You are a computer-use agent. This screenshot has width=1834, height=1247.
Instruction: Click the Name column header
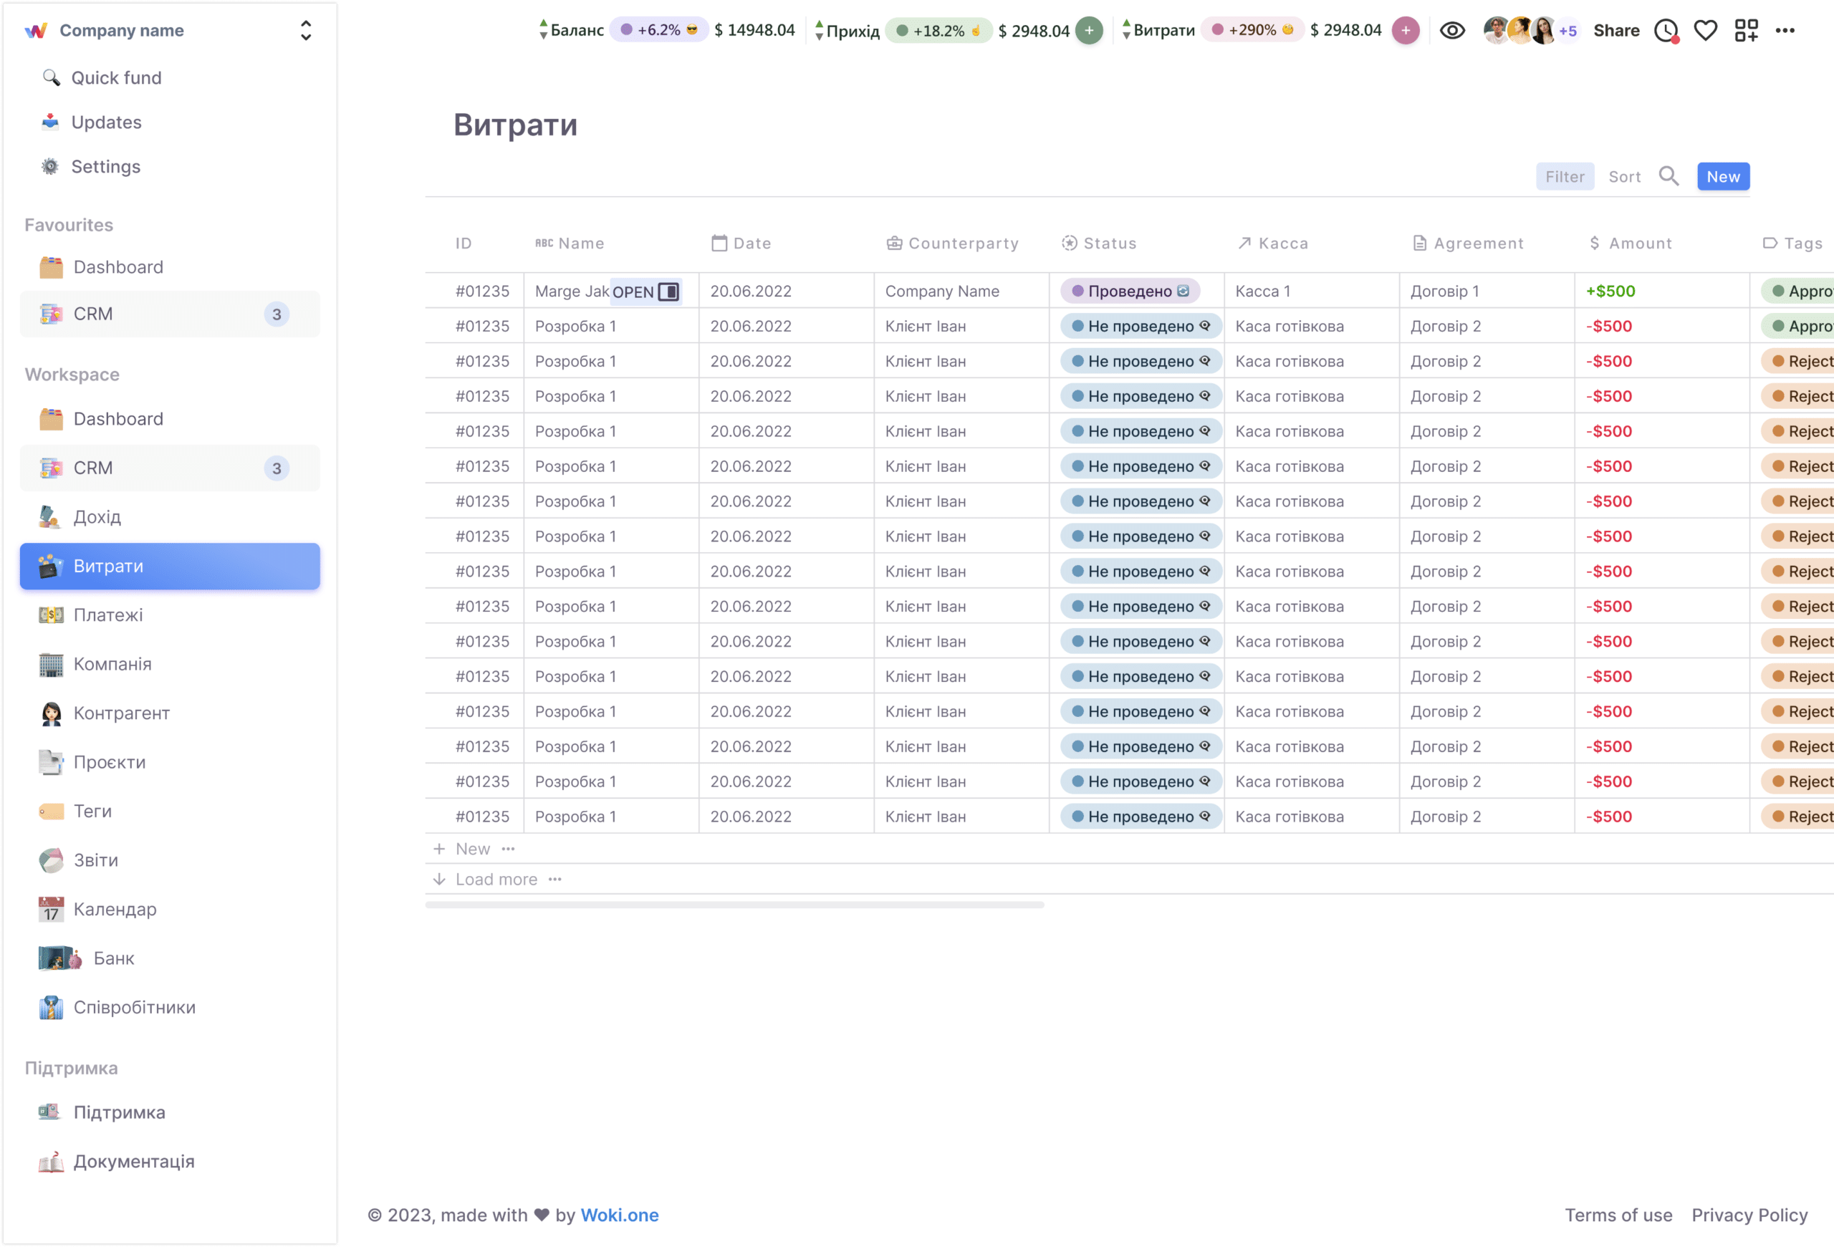point(570,243)
